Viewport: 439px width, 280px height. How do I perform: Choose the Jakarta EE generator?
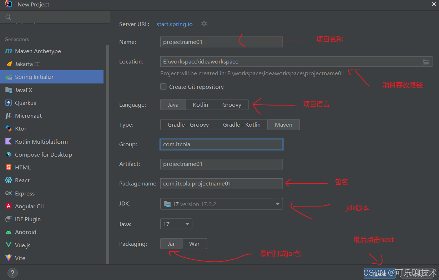point(52,64)
